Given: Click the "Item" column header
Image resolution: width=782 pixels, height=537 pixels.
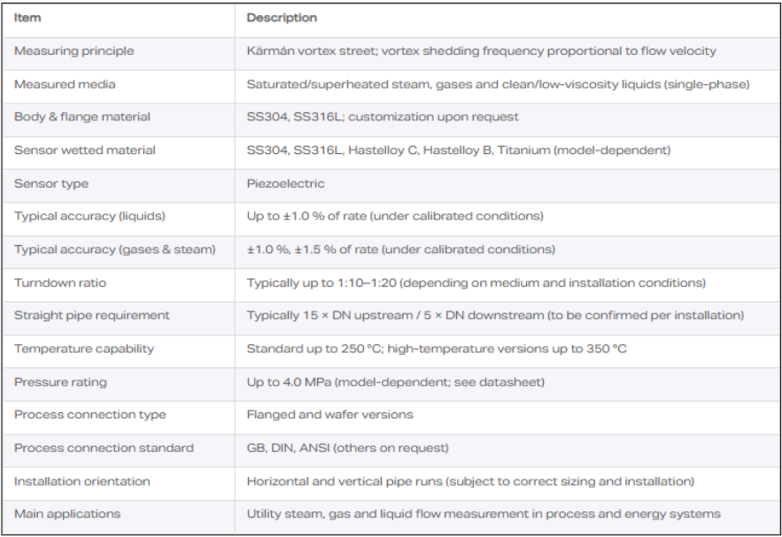Looking at the screenshot, I should (27, 18).
